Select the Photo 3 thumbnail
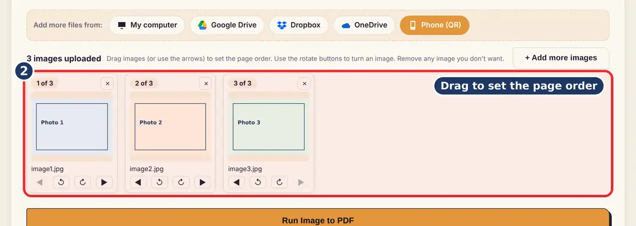The height and width of the screenshot is (226, 636). pos(268,127)
